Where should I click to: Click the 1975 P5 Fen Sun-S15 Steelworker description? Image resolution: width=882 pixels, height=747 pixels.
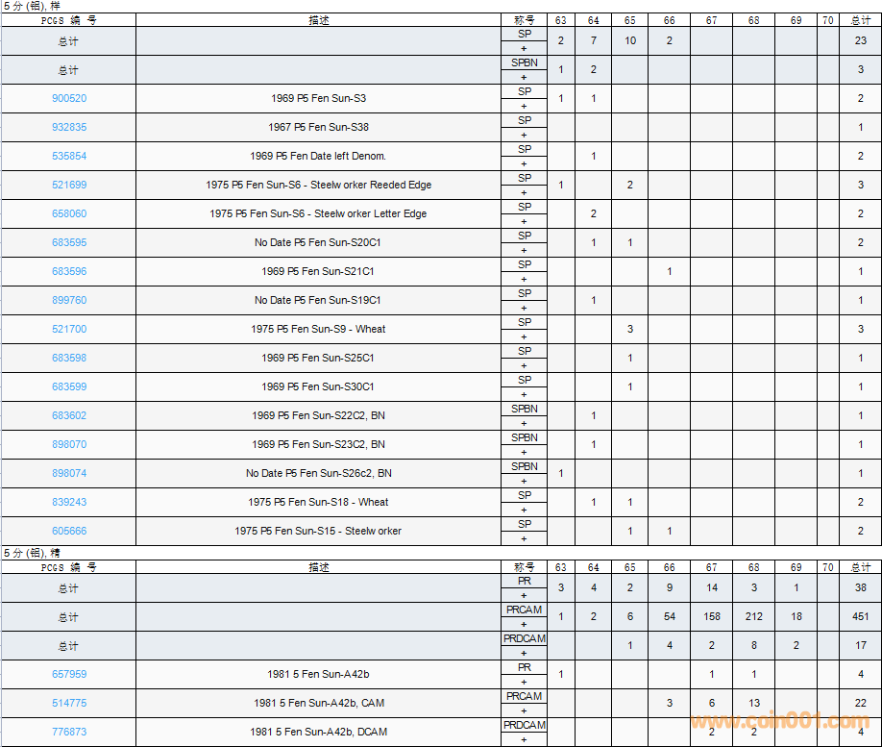(x=318, y=531)
